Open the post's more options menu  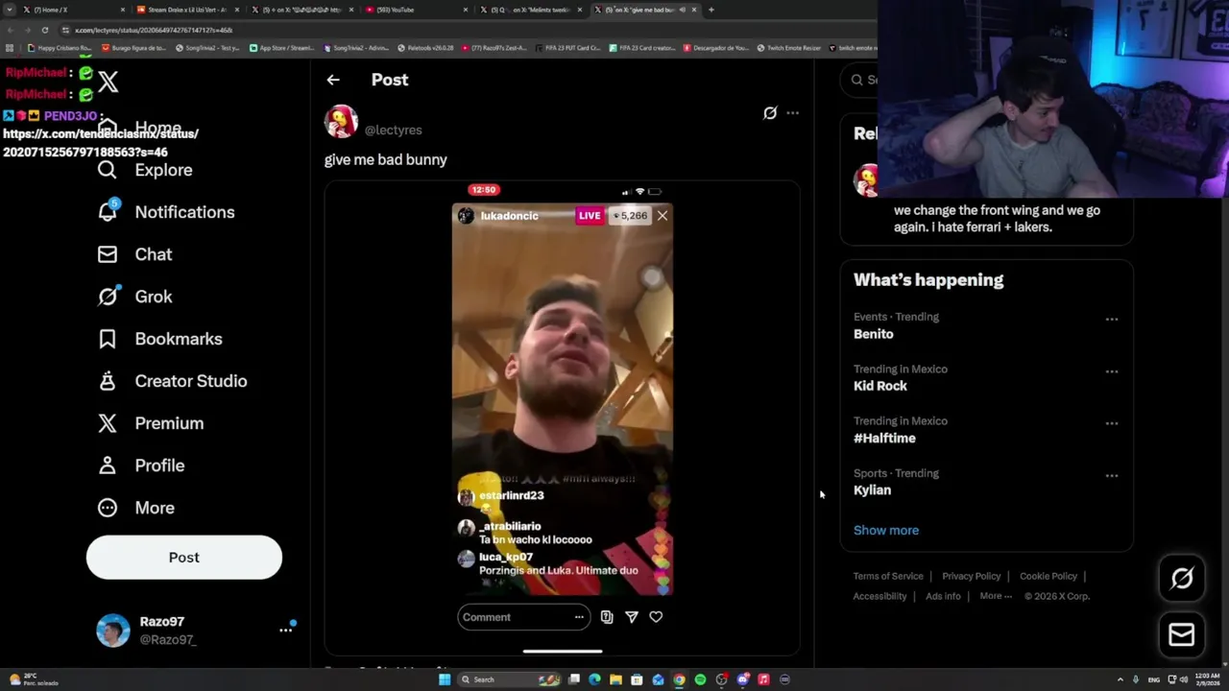coord(792,113)
